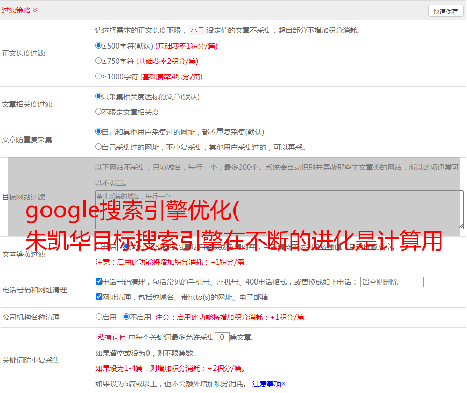This screenshot has width=467, height=393.
Task: Select the ≥750字符 radio option
Action: (98, 61)
